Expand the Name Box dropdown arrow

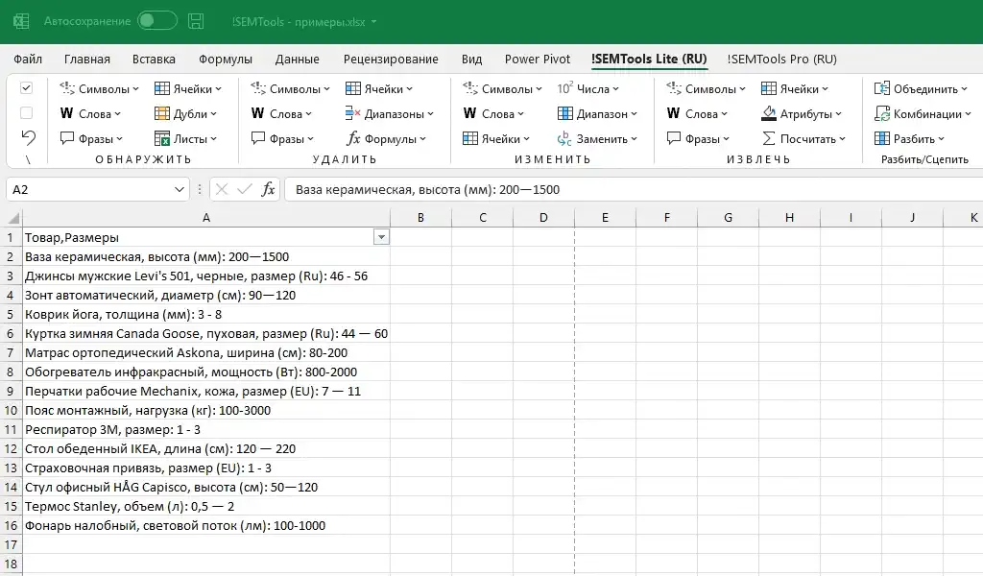(180, 189)
